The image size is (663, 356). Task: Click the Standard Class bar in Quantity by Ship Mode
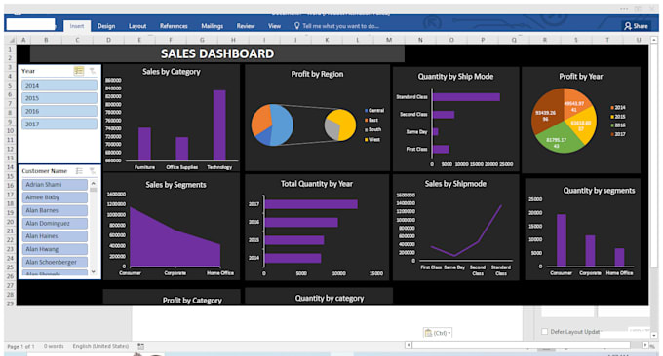point(466,97)
